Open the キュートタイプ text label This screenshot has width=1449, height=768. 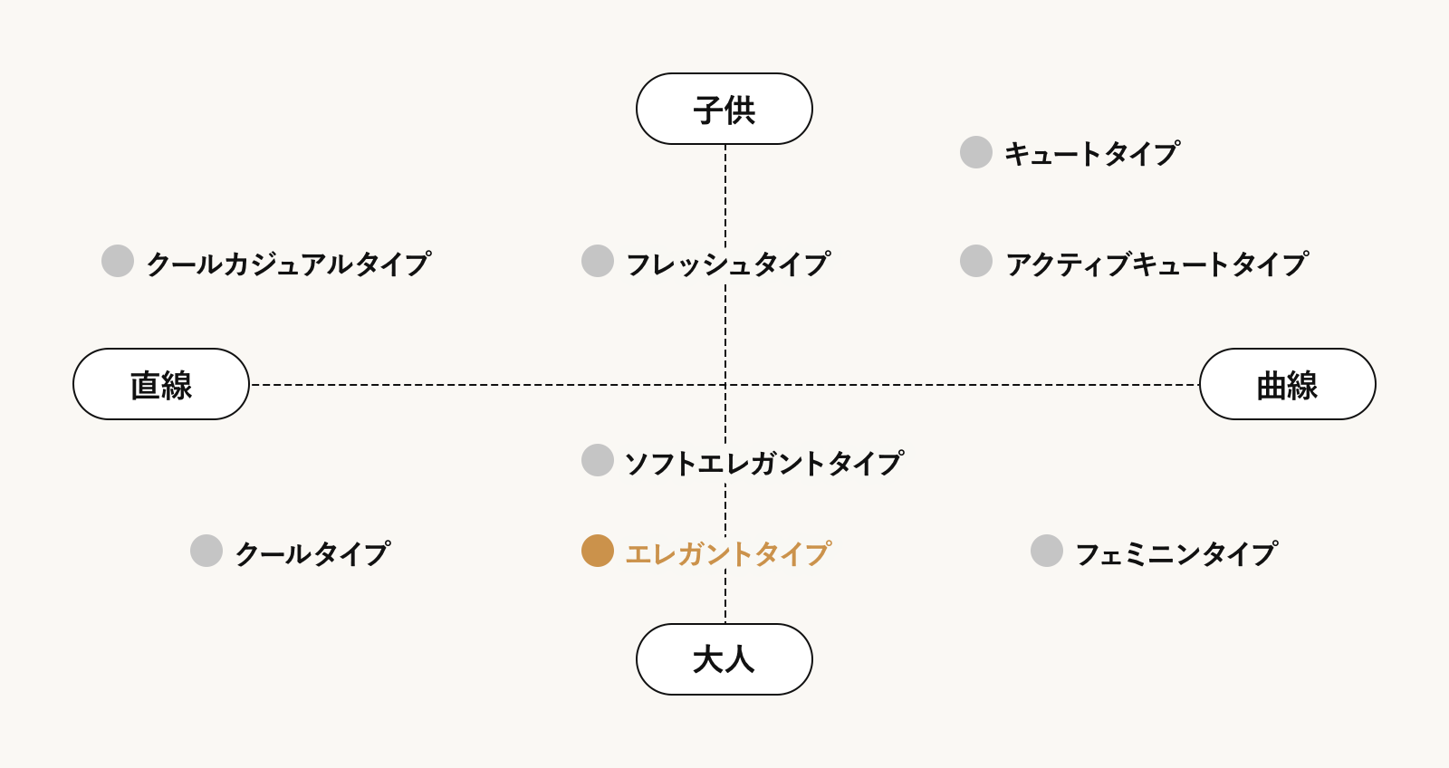1092,154
